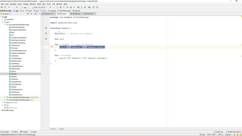Click the read-only lock icon in status bar
The width and height of the screenshot is (242, 136).
(234, 134)
